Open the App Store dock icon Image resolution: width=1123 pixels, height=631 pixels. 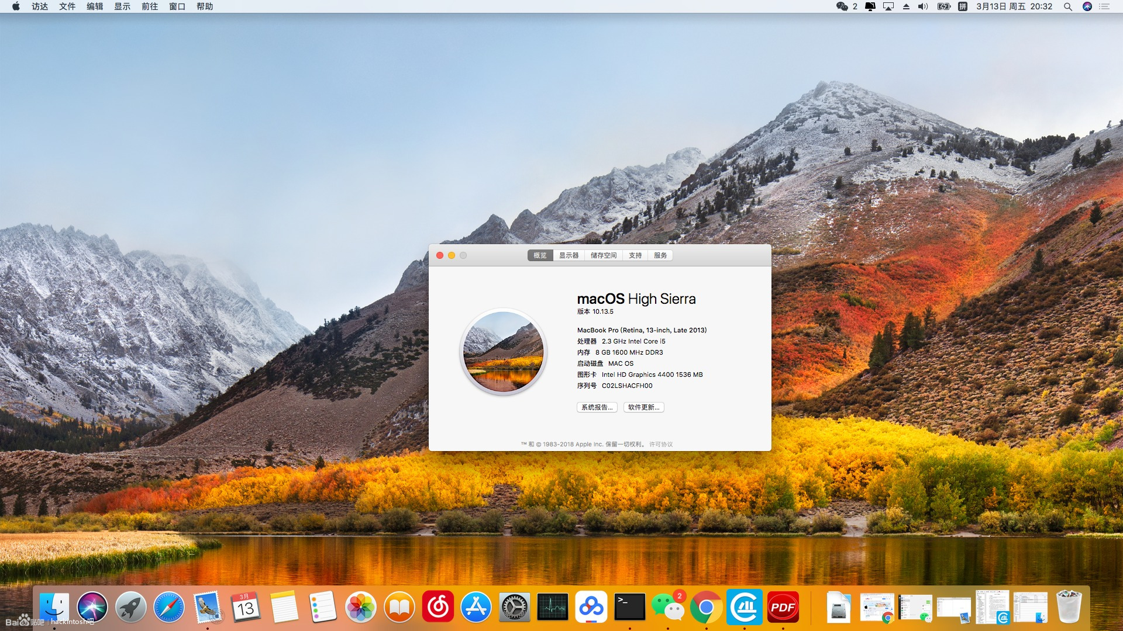click(x=476, y=608)
